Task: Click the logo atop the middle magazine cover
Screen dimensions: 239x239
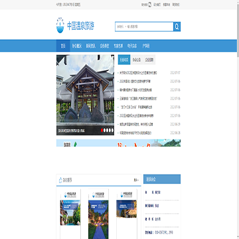Action: [98, 195]
